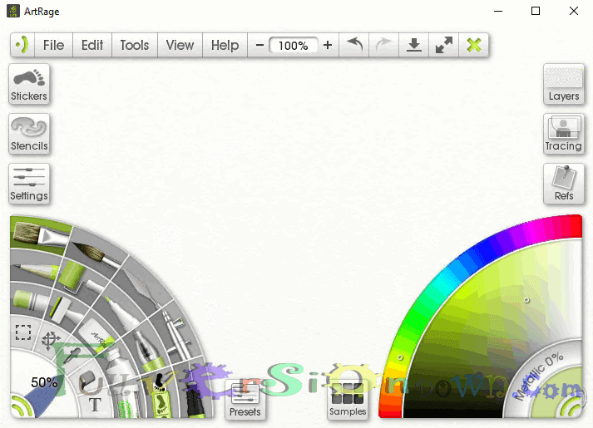
Task: Select the Text tool
Action: click(95, 405)
